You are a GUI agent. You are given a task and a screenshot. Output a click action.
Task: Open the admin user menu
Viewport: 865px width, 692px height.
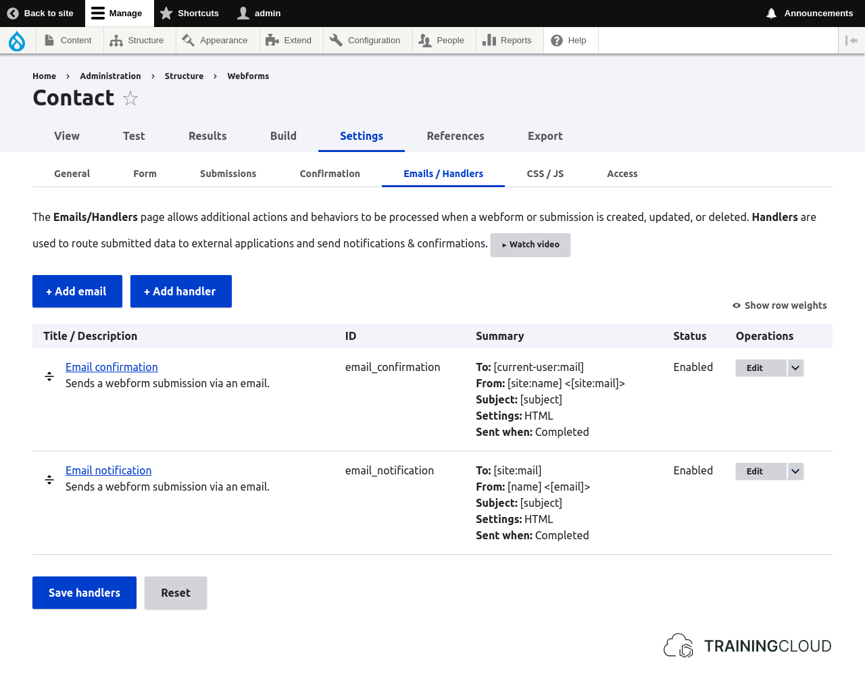point(259,13)
